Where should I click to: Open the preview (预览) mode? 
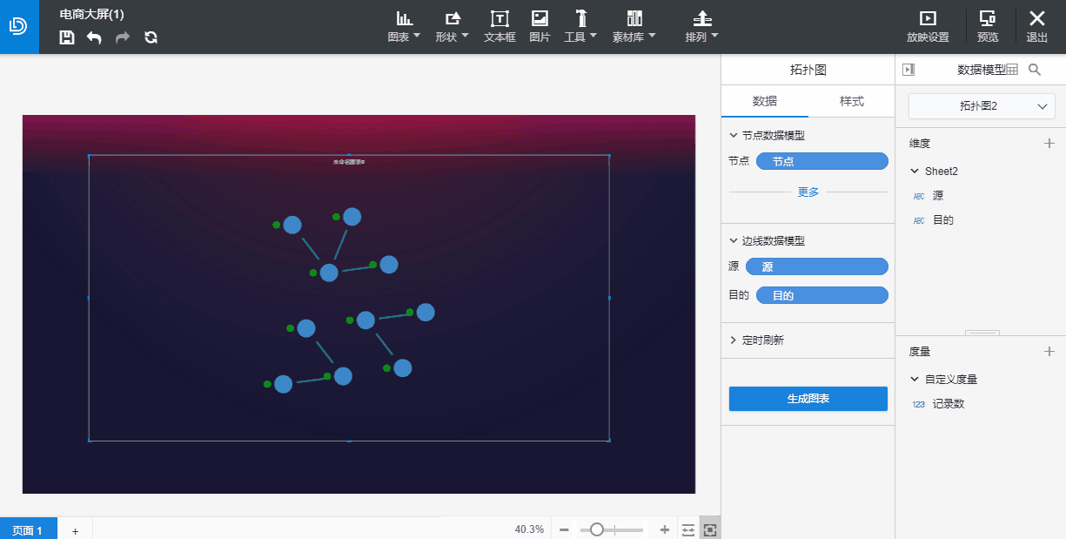click(988, 26)
